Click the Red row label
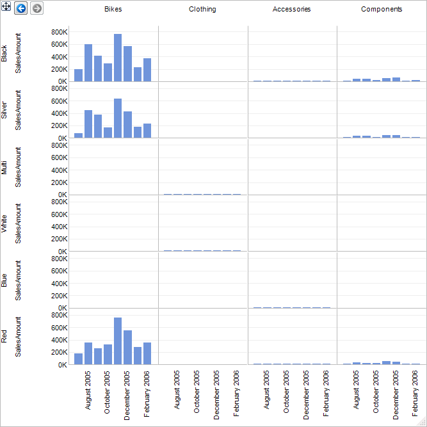The height and width of the screenshot is (427, 427). 4,336
